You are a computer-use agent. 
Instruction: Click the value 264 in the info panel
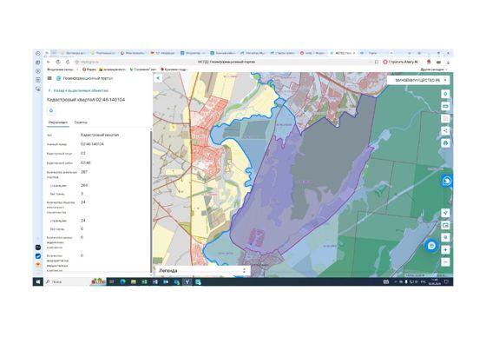(83, 185)
